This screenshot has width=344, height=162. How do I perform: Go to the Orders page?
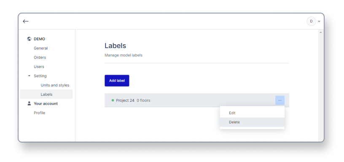pyautogui.click(x=40, y=57)
